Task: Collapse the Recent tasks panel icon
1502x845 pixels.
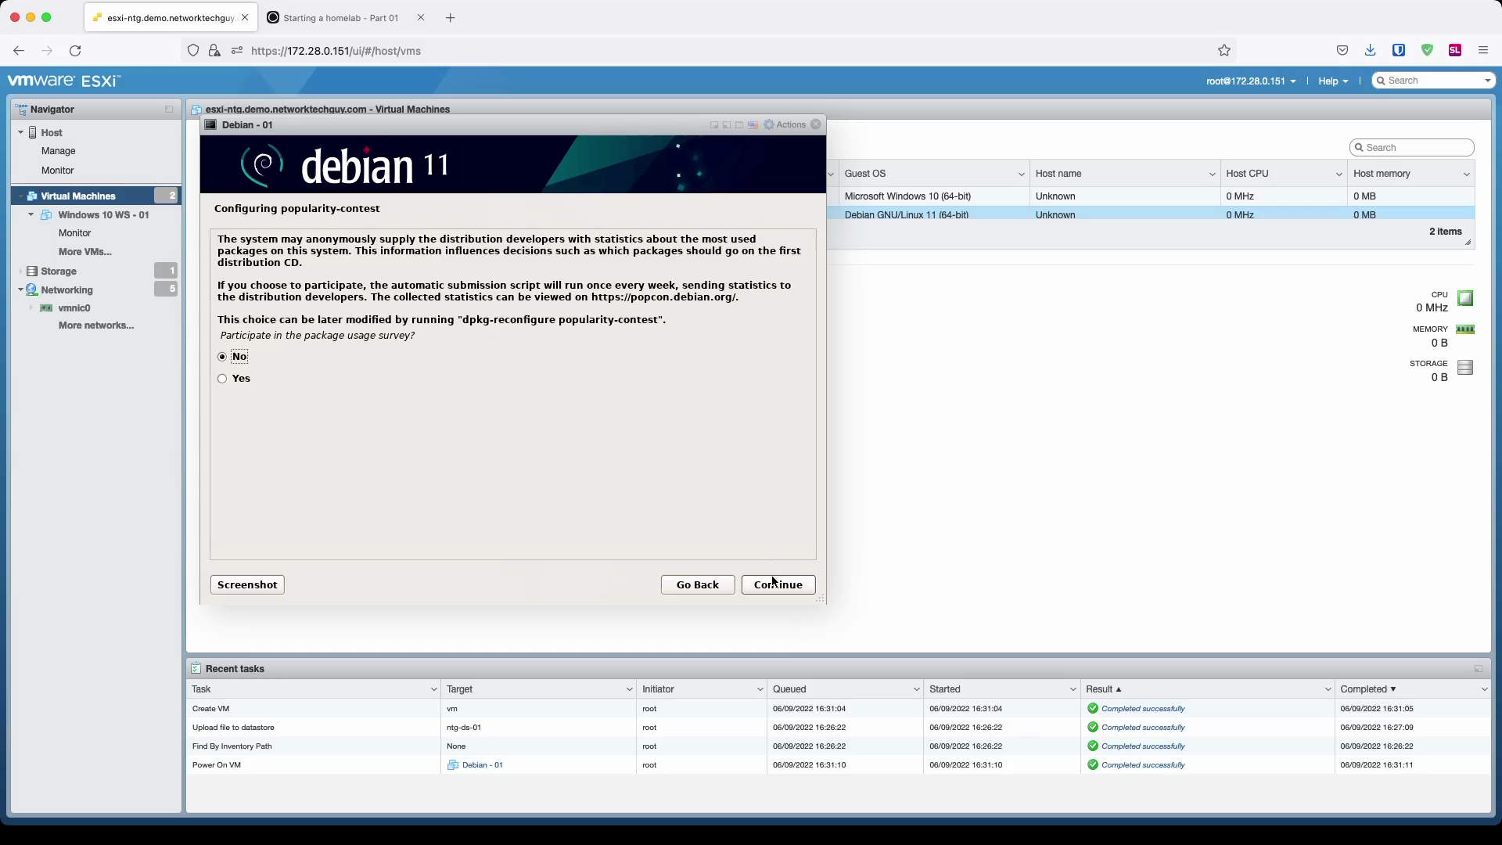Action: coord(1478,669)
